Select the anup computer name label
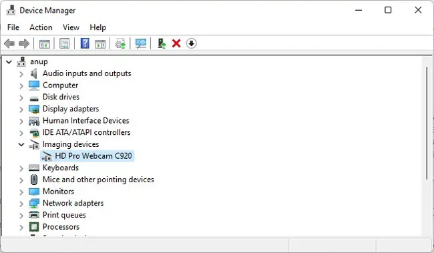 click(39, 61)
